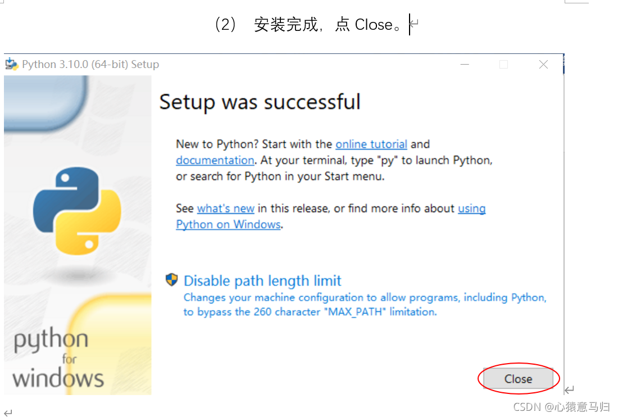The image size is (618, 417).
Task: Click the MAX_PATH limitation description text
Action: pos(365,304)
